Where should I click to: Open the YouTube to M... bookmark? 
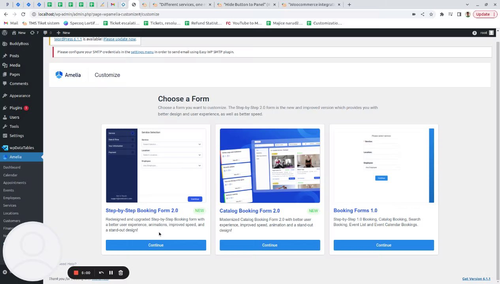pos(244,23)
